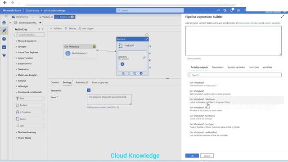Image resolution: width=288 pixels, height=162 pixels.
Task: Click the ForEach expand icon in title bar
Action: pyautogui.click(x=146, y=39)
